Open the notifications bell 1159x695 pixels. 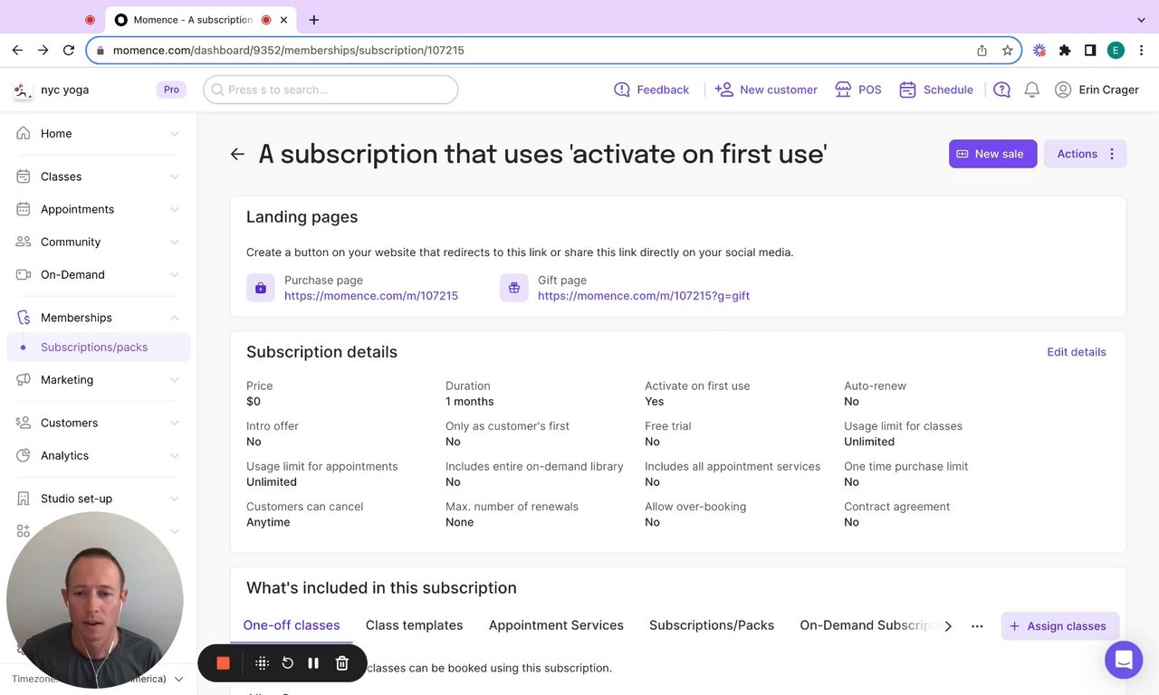click(x=1031, y=90)
